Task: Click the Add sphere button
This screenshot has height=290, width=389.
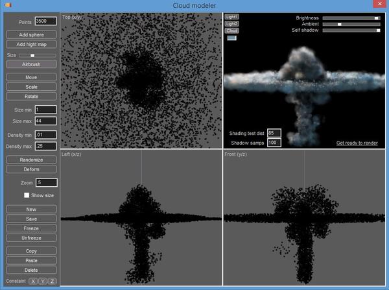Action: click(31, 35)
